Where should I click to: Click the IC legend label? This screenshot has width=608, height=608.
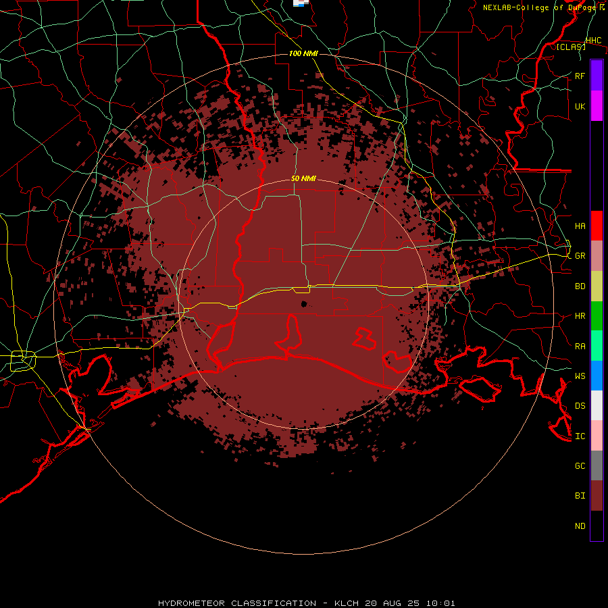click(580, 436)
